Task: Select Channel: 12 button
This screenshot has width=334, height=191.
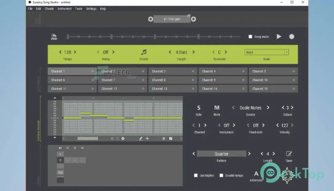Action: 123,89
